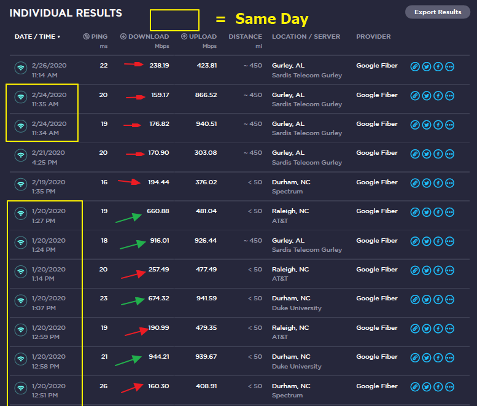Copy link for 2/24/2020 11:34 AM result
The width and height of the screenshot is (477, 406).
click(x=415, y=125)
